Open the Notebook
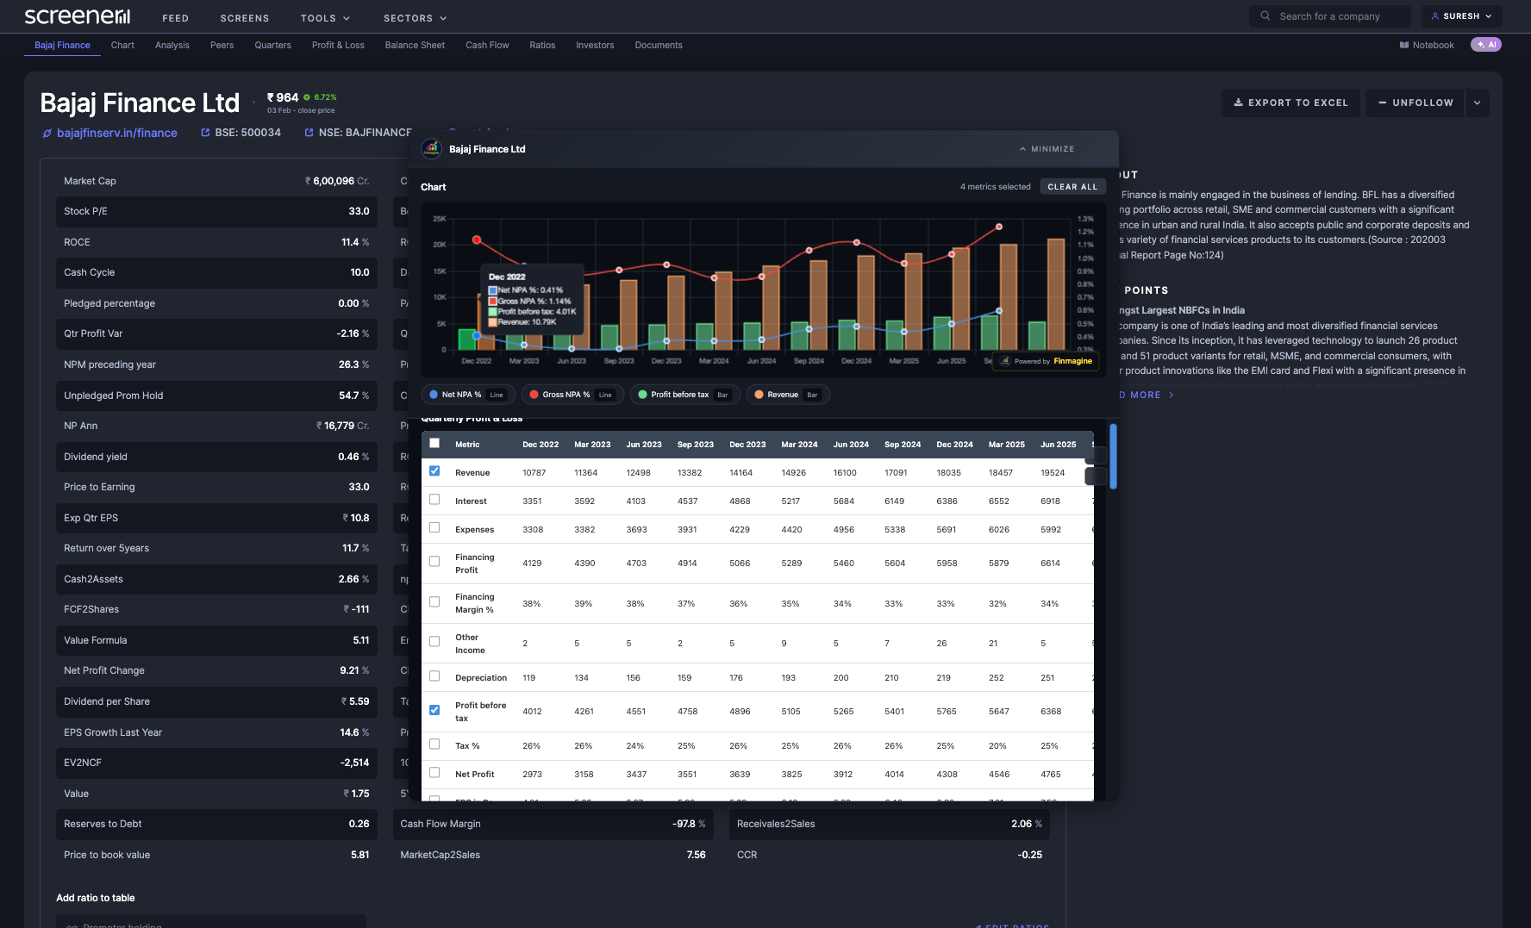 click(x=1426, y=45)
